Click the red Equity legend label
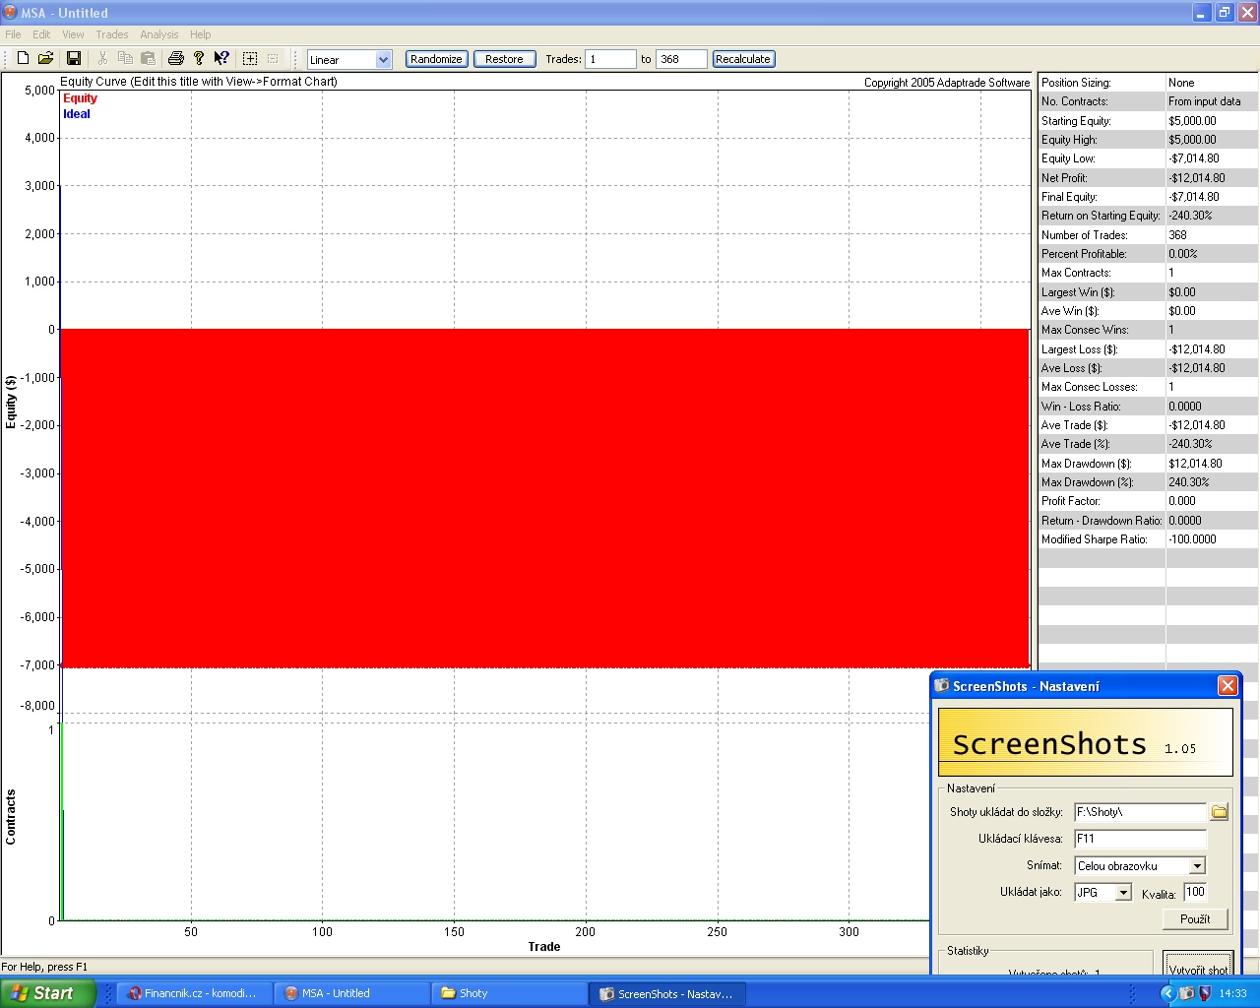Screen dimensions: 1260x1008 pos(80,98)
